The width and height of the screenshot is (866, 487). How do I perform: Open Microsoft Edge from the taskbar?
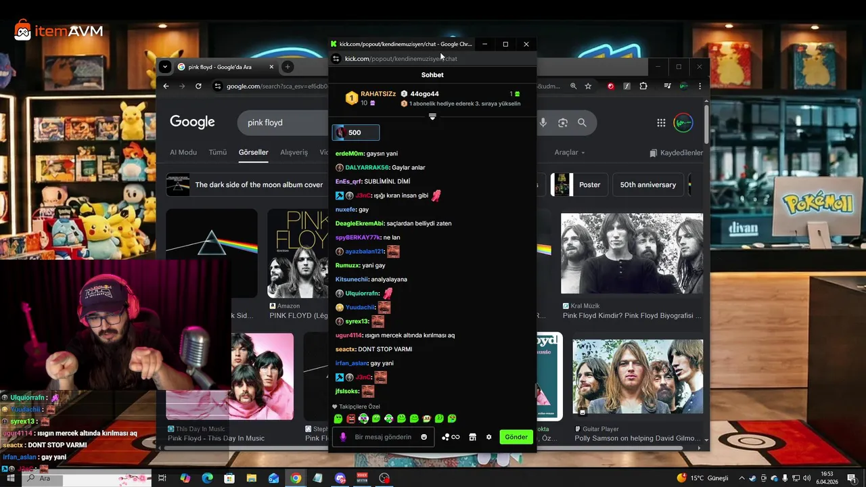pos(207,478)
